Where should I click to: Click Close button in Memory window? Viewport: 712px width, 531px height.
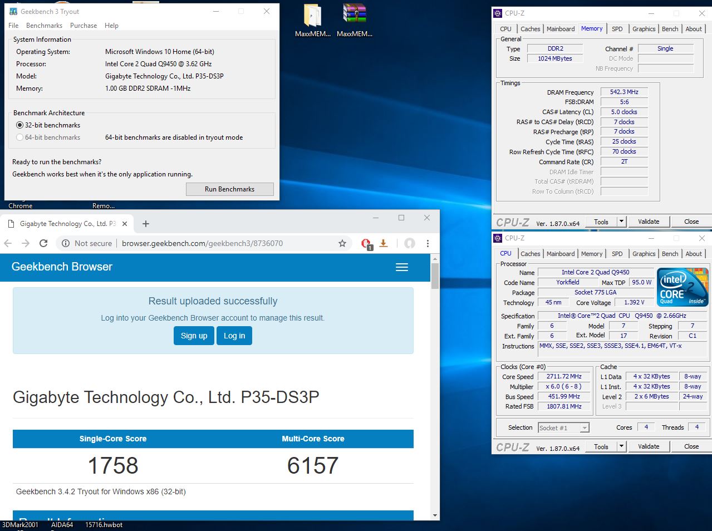(x=691, y=222)
